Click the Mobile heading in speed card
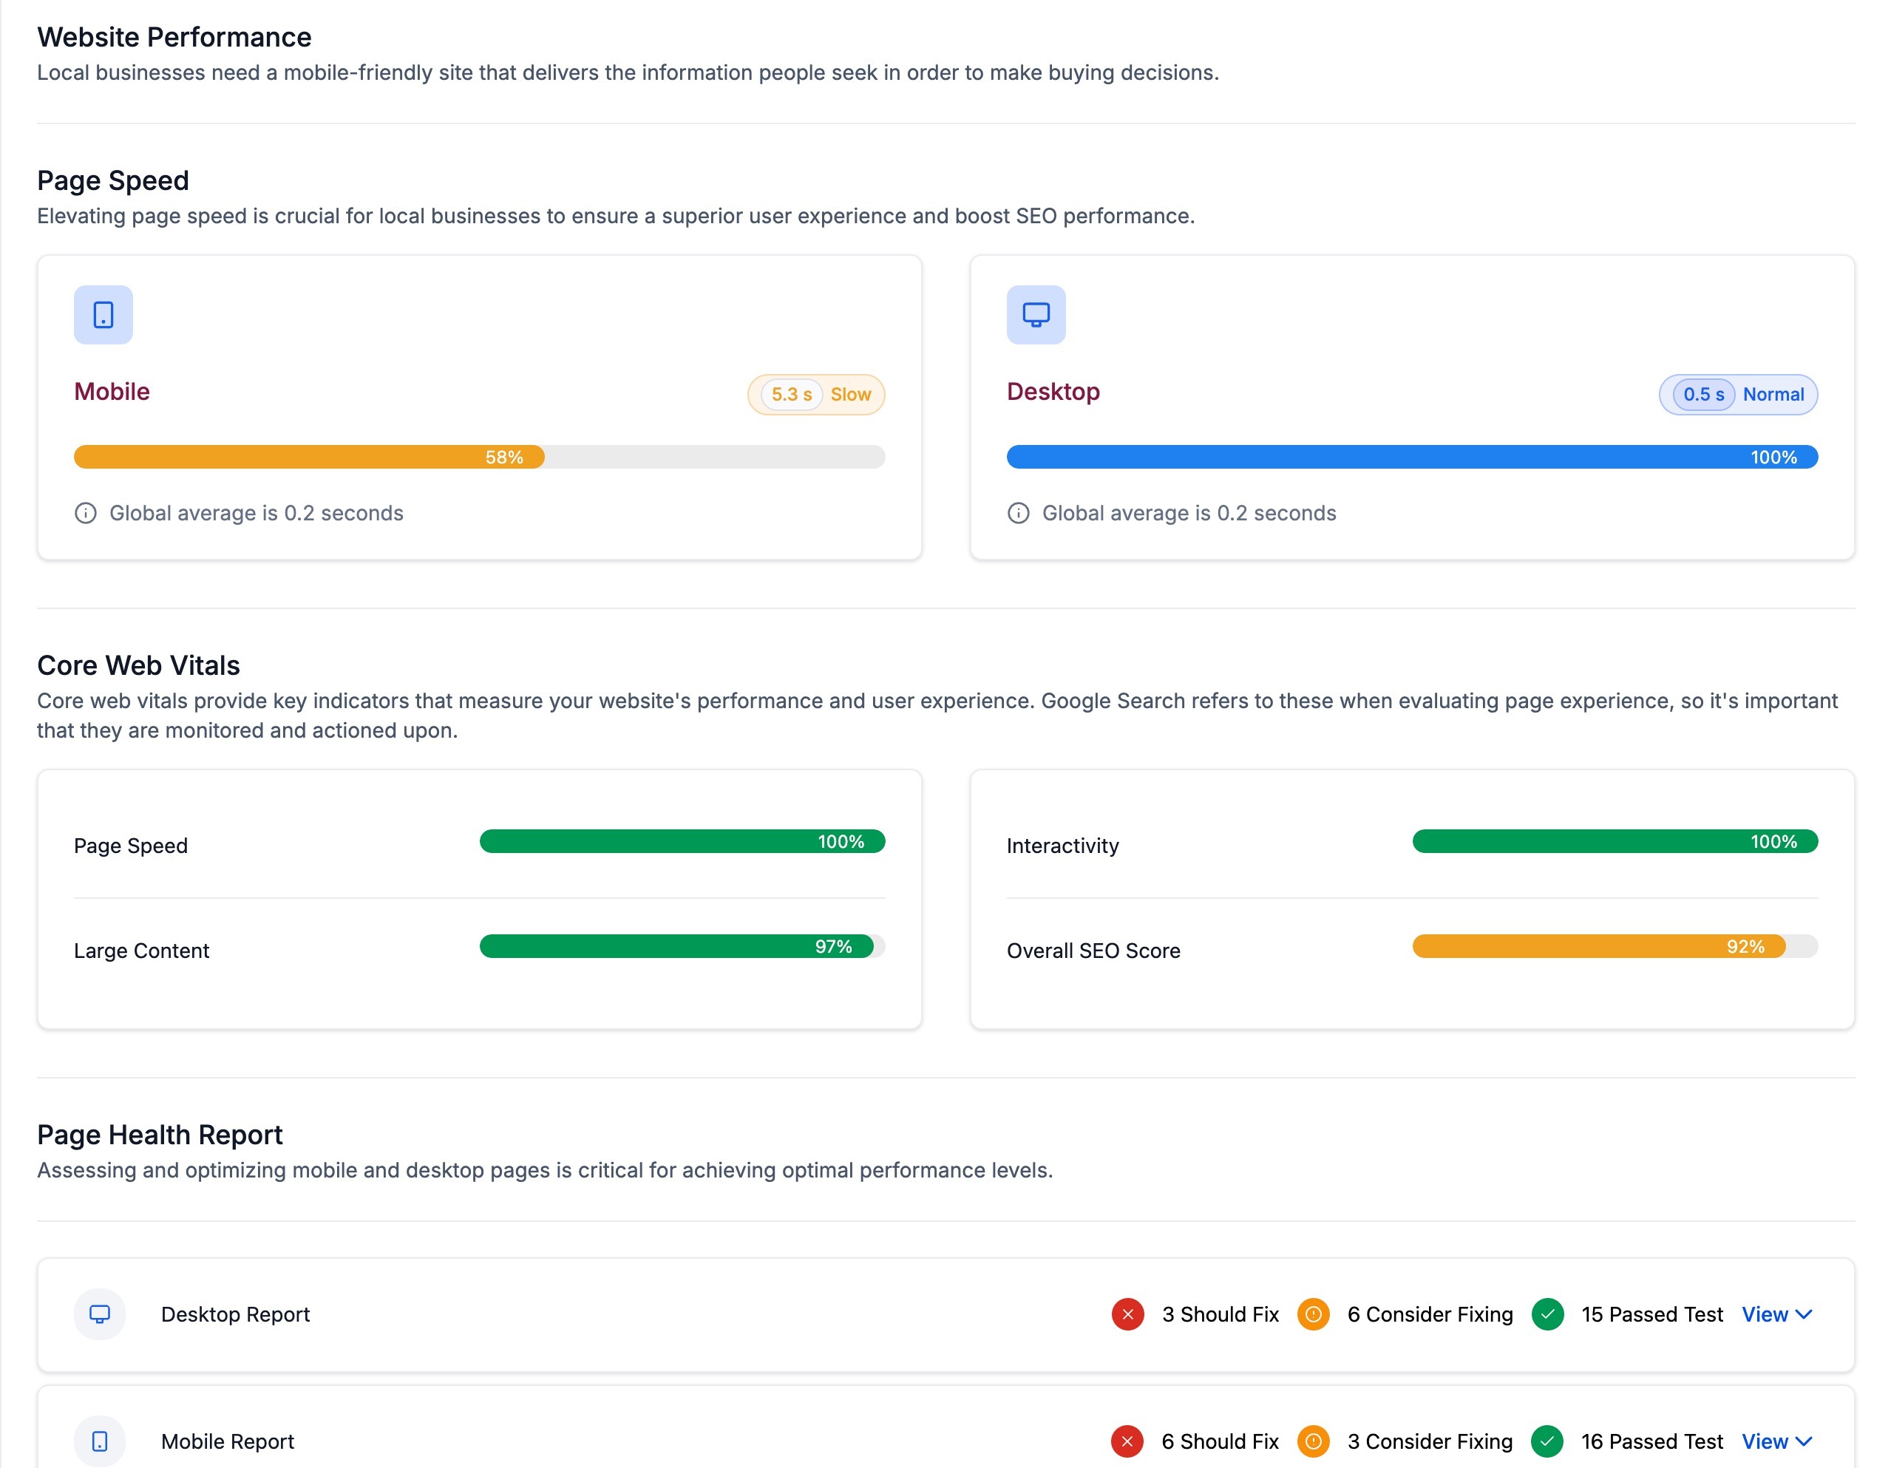 tap(112, 391)
